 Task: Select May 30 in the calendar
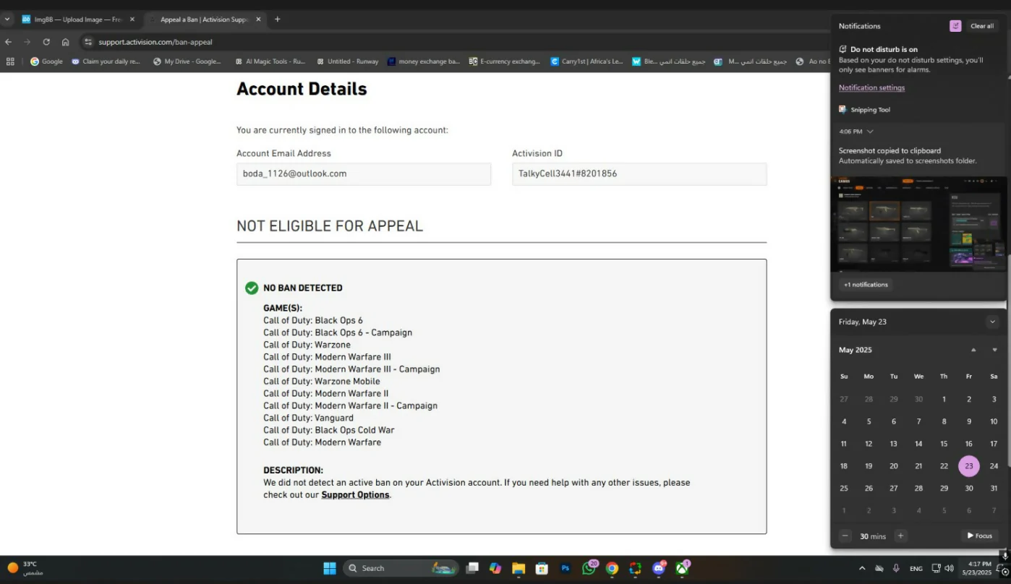(968, 488)
